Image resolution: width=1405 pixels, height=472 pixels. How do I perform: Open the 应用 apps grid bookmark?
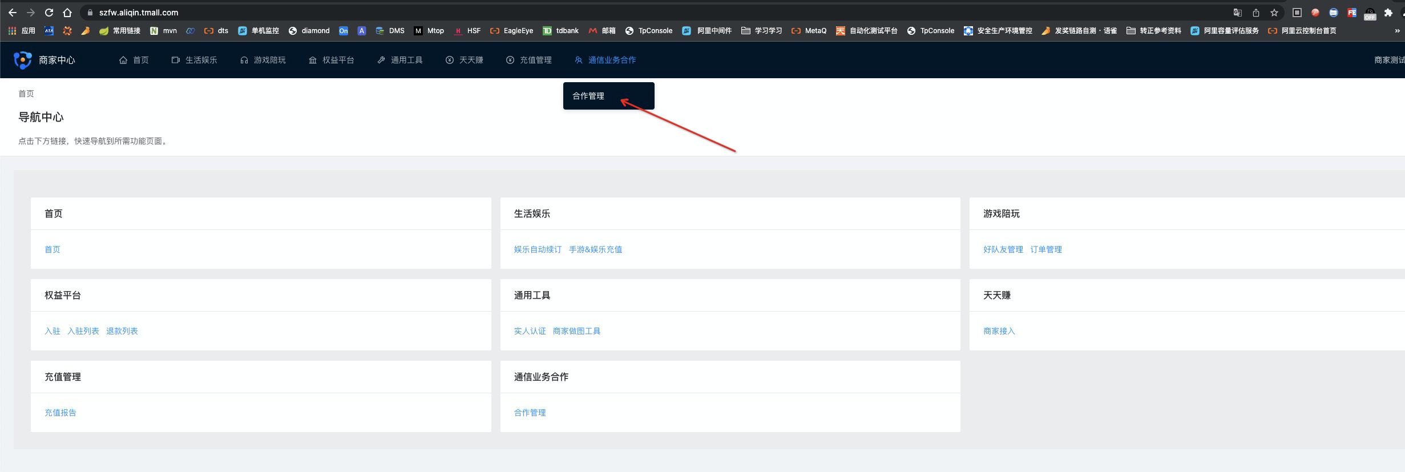click(22, 31)
